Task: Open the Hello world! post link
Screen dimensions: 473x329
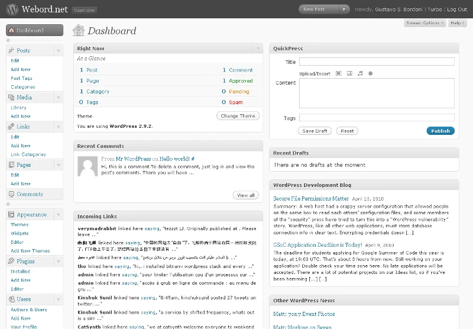Action: coord(174,159)
